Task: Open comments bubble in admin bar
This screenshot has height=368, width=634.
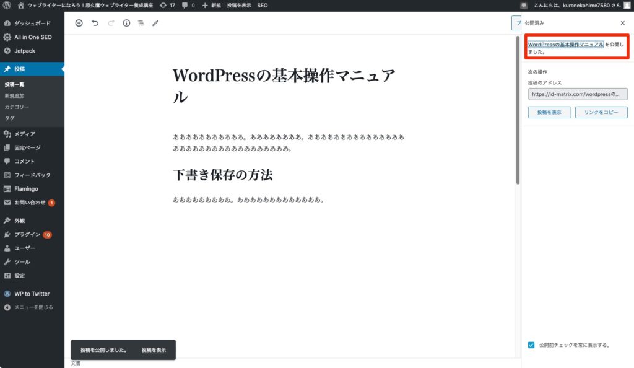Action: [x=188, y=5]
